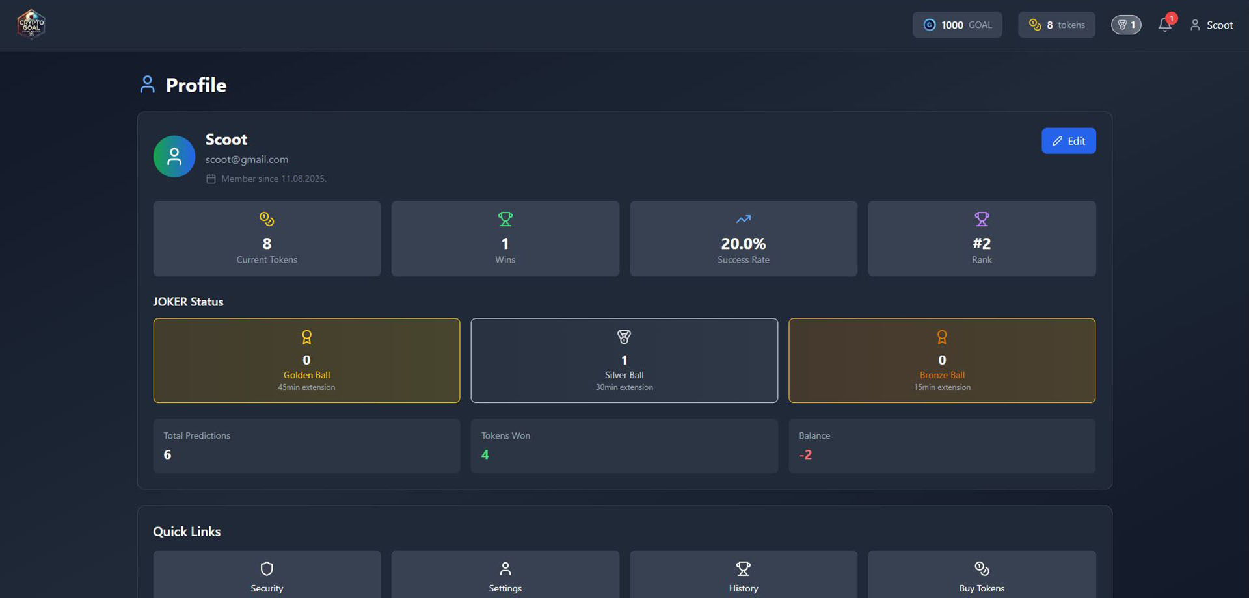The height and width of the screenshot is (598, 1249).
Task: Open the 8 tokens balance pill
Action: [1056, 25]
